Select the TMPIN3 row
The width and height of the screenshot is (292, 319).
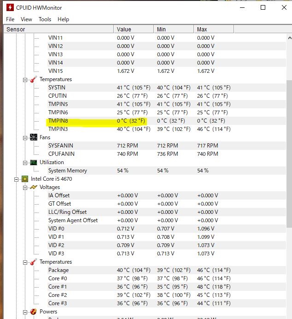(x=167, y=129)
